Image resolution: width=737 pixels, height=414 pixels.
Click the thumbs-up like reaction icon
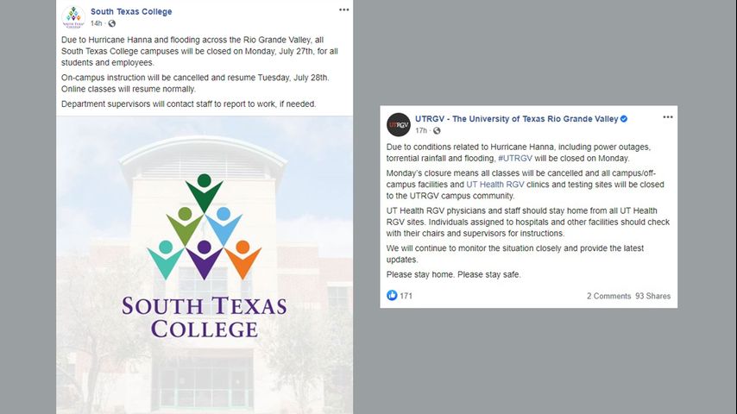[x=393, y=296]
